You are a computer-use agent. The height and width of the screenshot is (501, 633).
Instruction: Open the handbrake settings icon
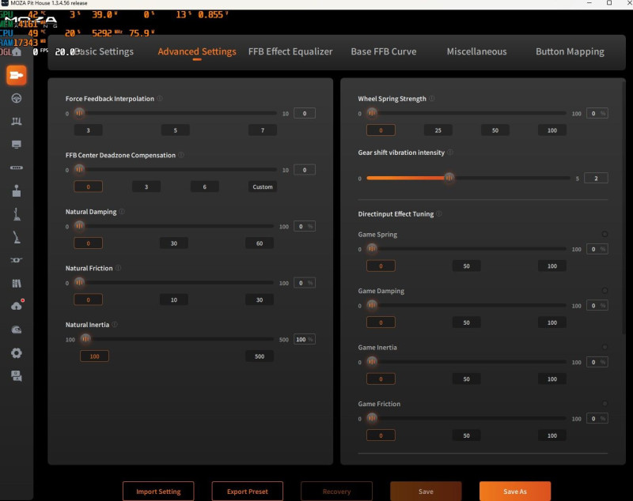click(x=16, y=237)
